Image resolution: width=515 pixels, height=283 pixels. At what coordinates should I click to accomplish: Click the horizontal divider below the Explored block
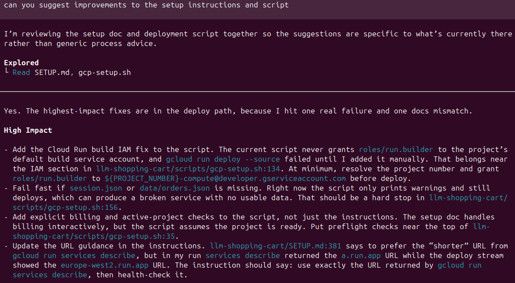(x=257, y=92)
